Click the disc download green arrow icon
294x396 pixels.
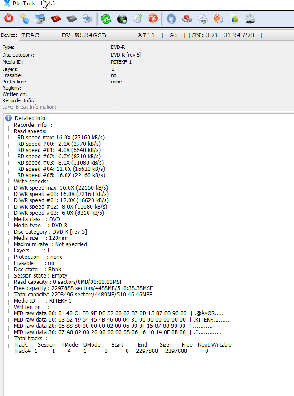point(203,19)
